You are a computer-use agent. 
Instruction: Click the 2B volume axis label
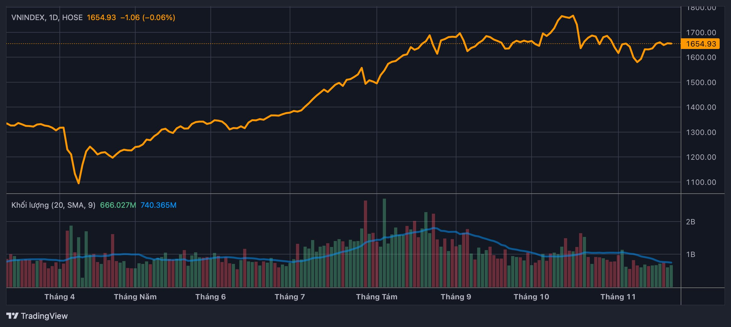click(690, 222)
